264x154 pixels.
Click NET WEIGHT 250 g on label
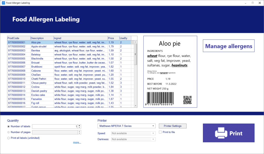click(x=158, y=89)
